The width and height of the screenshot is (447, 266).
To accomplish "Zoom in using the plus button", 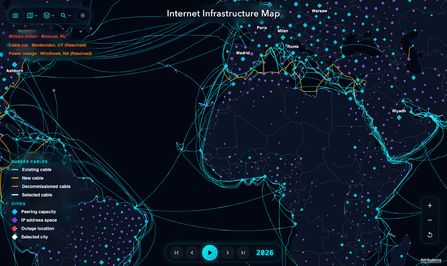I will coord(430,206).
